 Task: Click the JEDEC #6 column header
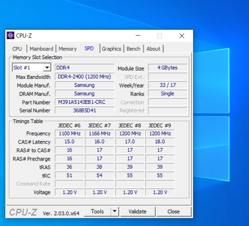tap(69, 126)
